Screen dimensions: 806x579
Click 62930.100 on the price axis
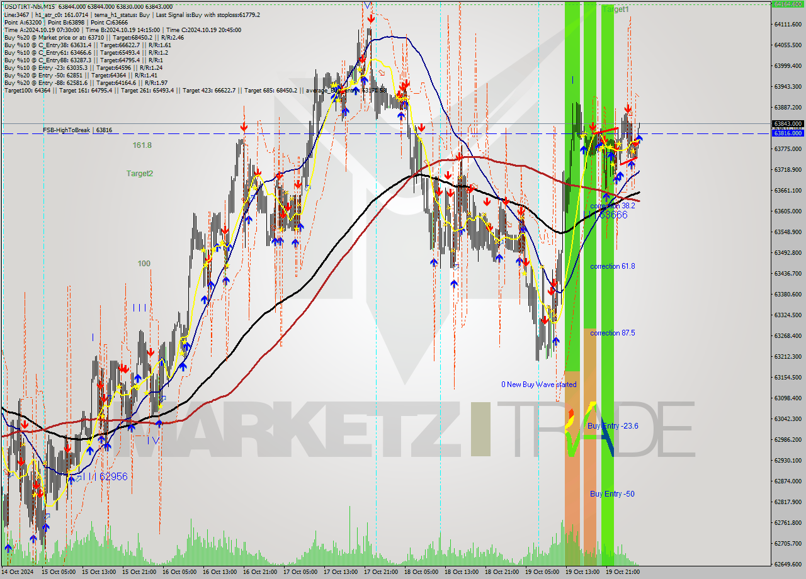click(787, 460)
